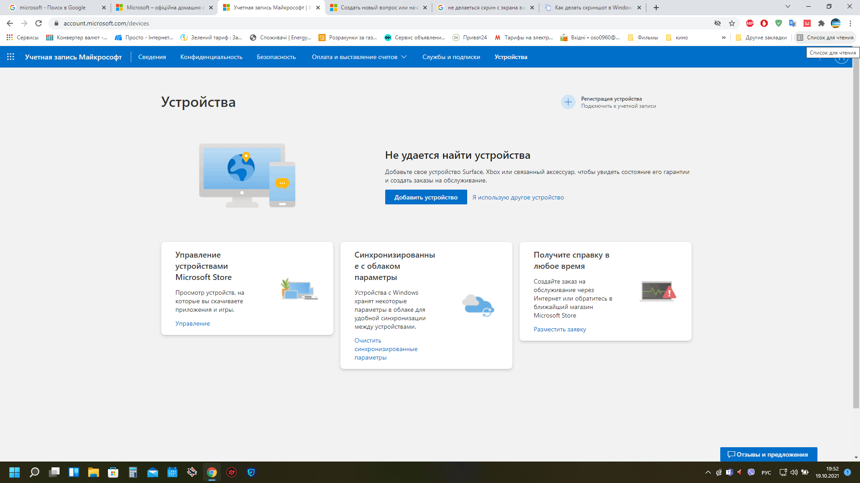The image size is (860, 483).
Task: Switch to the Как делать скриншот tab
Action: (x=593, y=8)
